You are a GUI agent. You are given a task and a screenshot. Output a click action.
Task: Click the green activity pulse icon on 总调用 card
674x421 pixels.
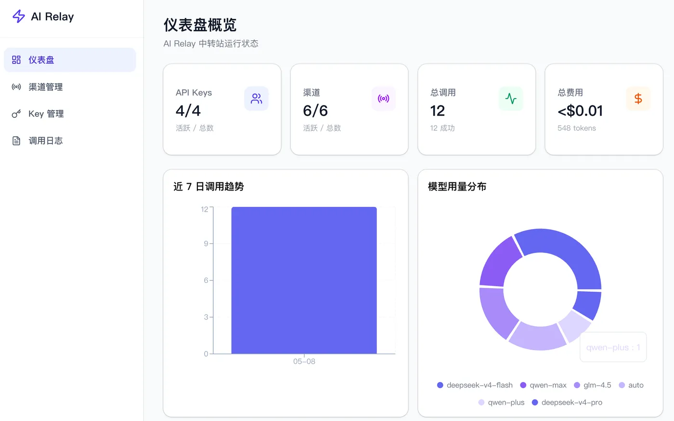click(x=511, y=99)
